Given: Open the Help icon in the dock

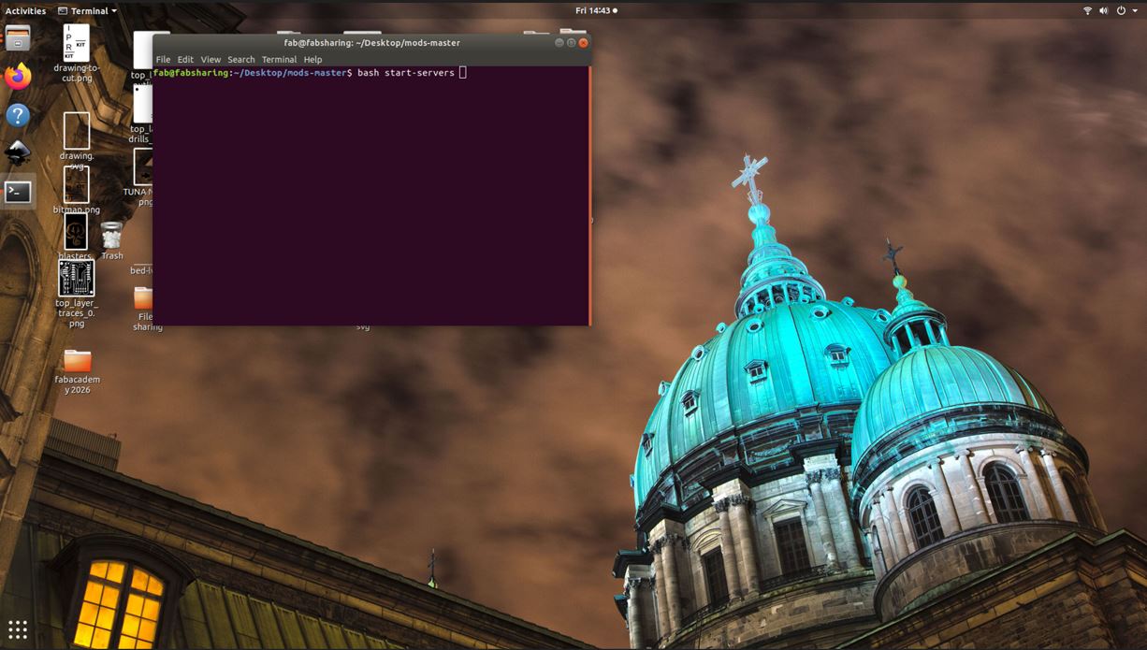Looking at the screenshot, I should pos(18,115).
